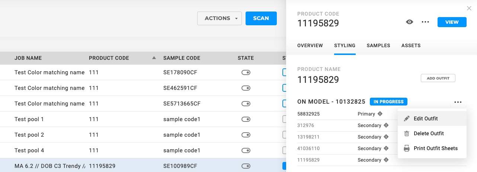Click the diamond icon beside Secondary 13198211
Screen dimensions: 477x172
(386, 137)
